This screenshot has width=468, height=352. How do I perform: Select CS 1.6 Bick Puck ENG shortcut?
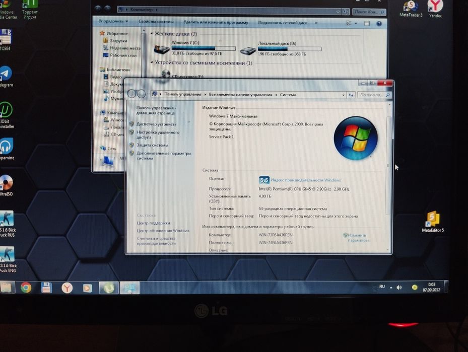(8, 259)
